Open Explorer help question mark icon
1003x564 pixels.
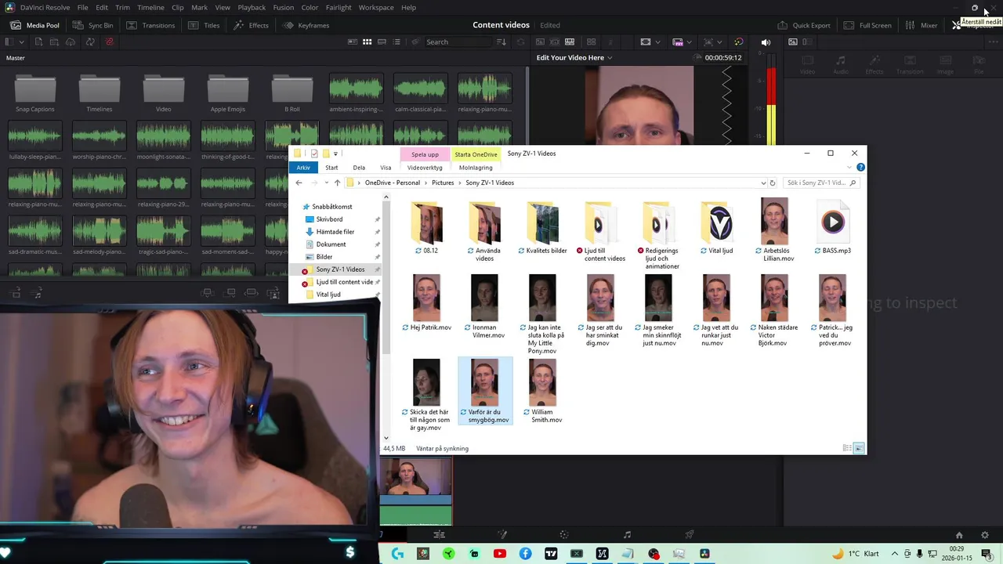[860, 168]
